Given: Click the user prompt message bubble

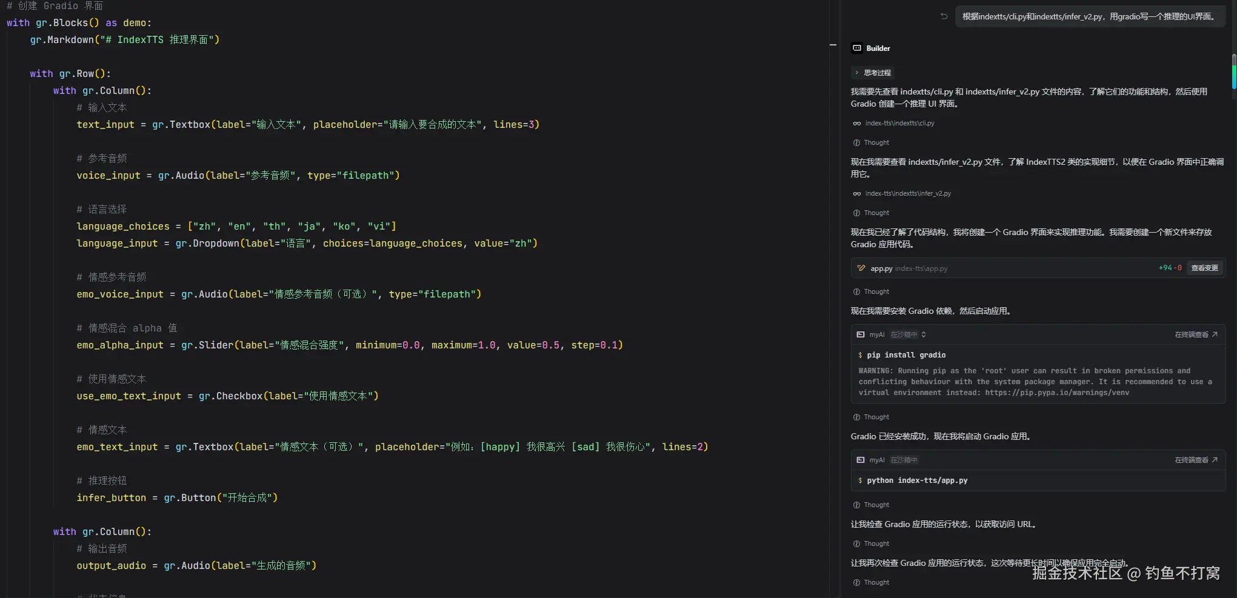Looking at the screenshot, I should [1089, 16].
